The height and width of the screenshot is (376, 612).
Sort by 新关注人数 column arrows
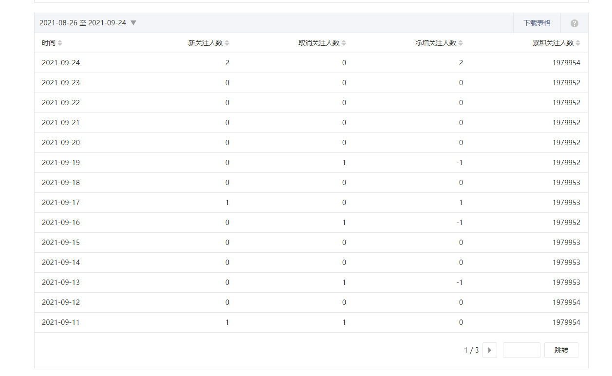[227, 43]
